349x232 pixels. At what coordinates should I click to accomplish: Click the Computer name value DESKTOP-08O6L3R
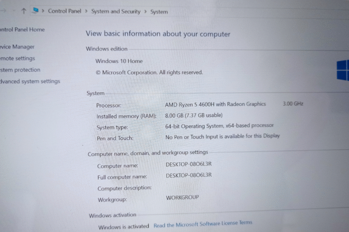188,164
